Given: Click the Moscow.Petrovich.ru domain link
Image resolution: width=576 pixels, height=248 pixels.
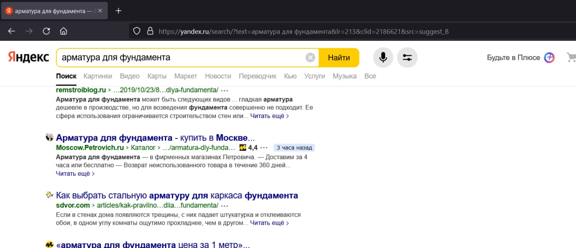Looking at the screenshot, I should pyautogui.click(x=90, y=147).
